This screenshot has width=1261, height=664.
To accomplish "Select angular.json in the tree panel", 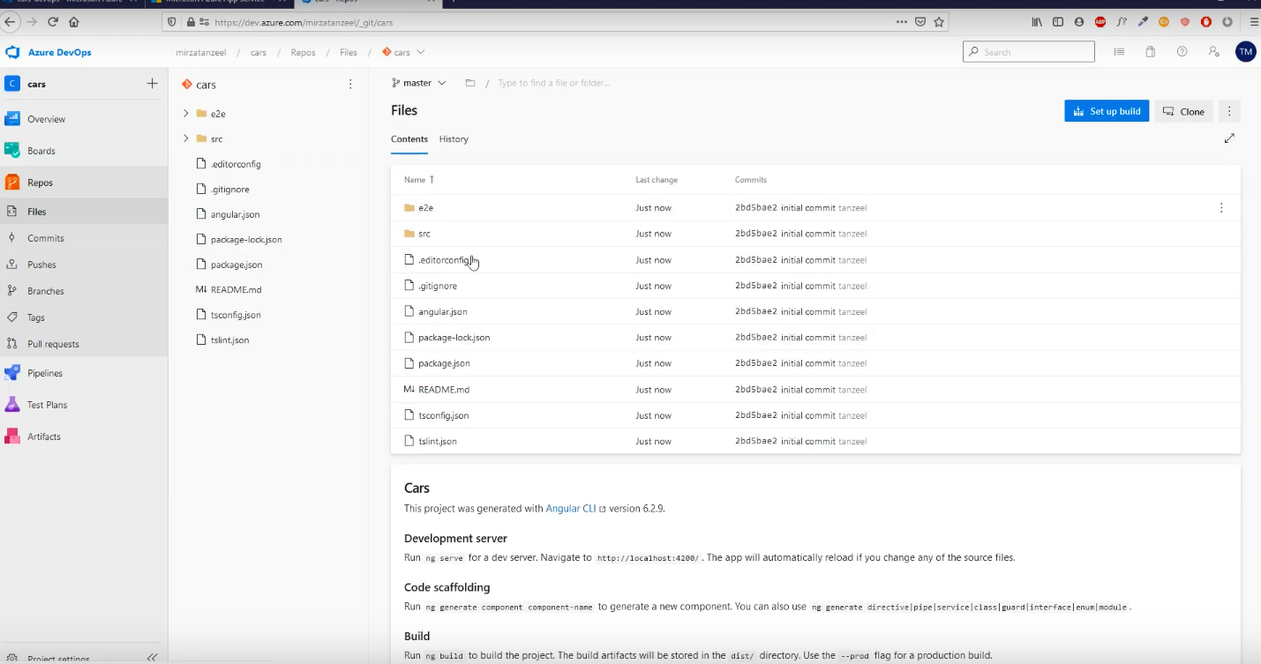I will click(235, 214).
